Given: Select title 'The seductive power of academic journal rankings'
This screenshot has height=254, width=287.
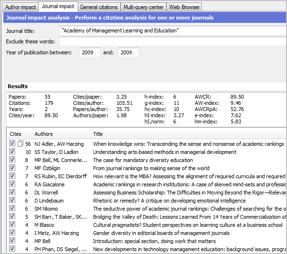Looking at the screenshot, I should [x=189, y=209].
